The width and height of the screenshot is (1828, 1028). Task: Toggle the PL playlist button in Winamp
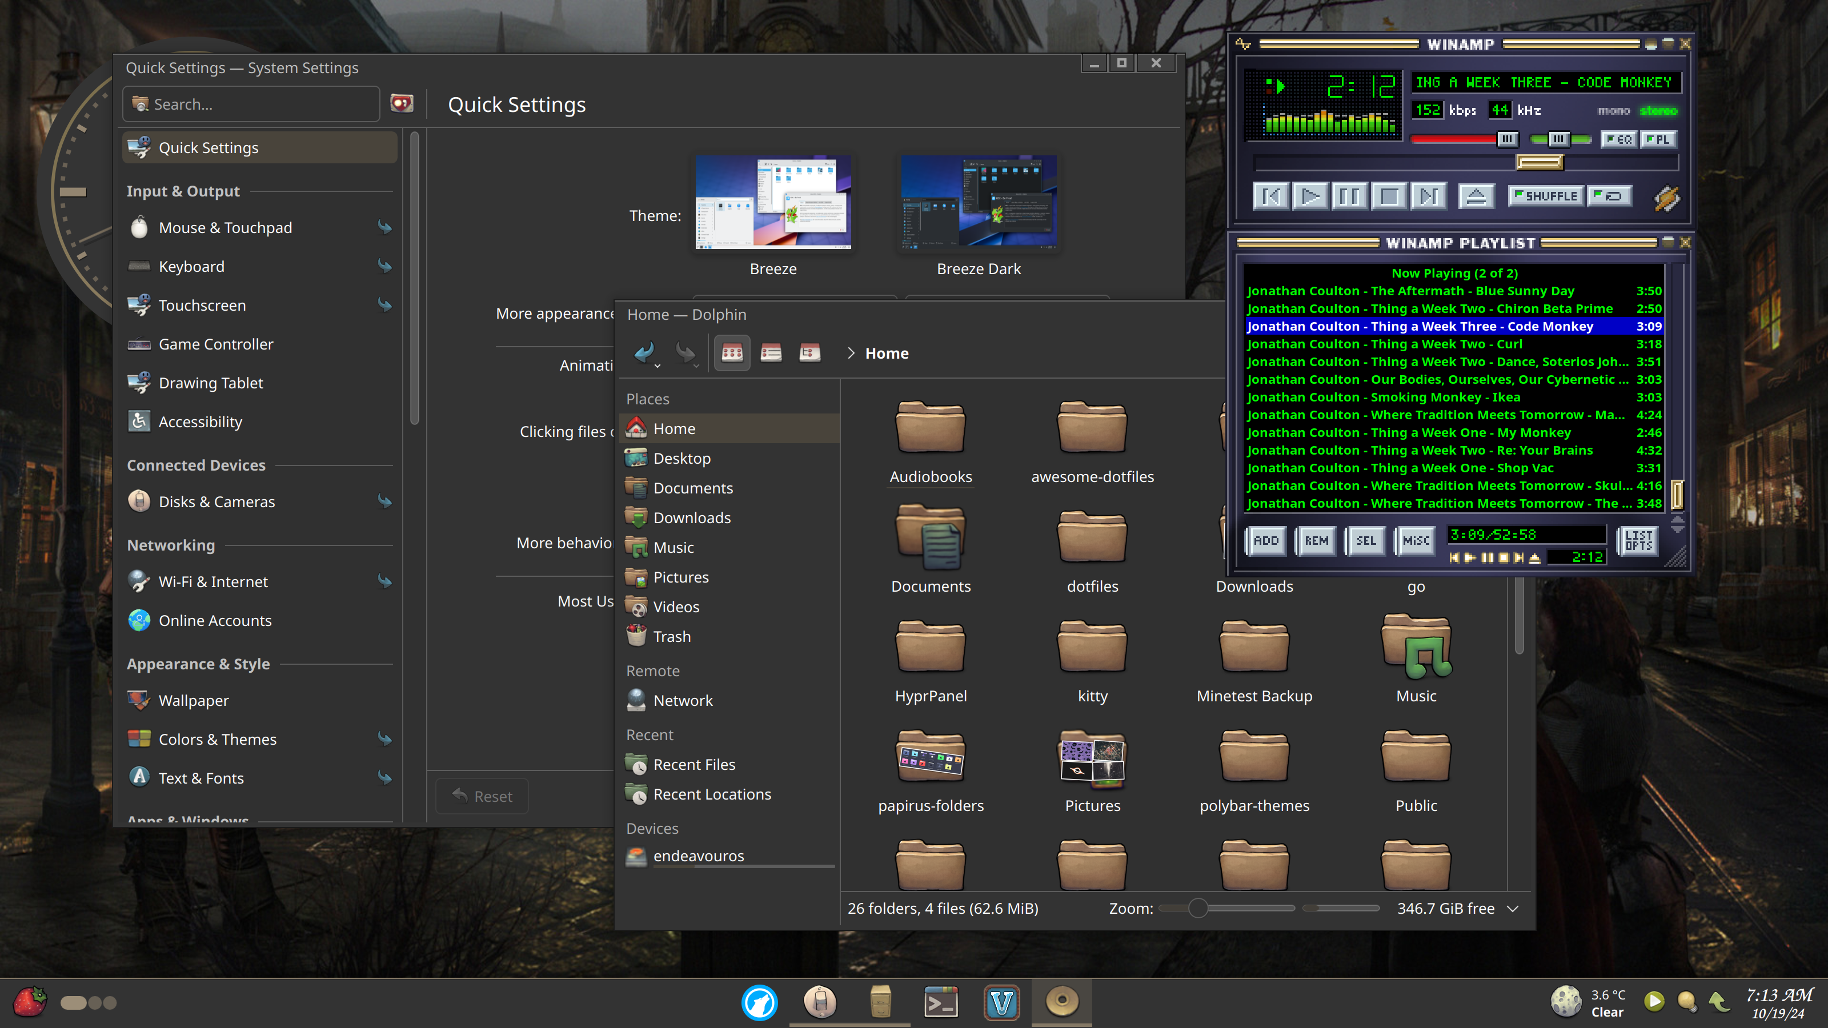click(1658, 139)
